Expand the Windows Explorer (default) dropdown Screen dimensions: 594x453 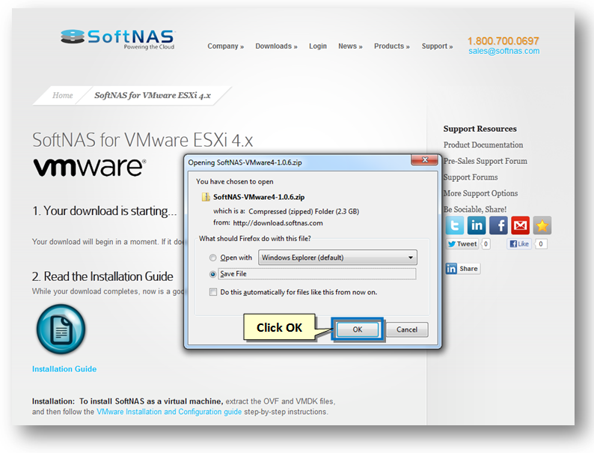coord(337,258)
